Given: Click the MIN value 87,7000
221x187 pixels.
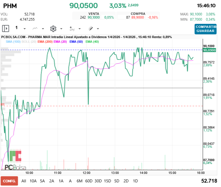Looking at the screenshot, I should pyautogui.click(x=196, y=19).
